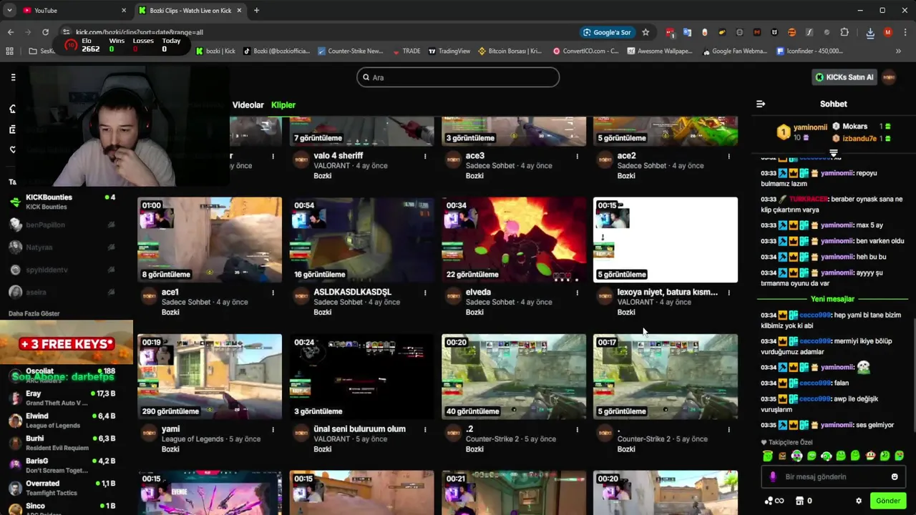The width and height of the screenshot is (916, 515).
Task: Open the Chrome apps grid icon
Action: pos(9,51)
